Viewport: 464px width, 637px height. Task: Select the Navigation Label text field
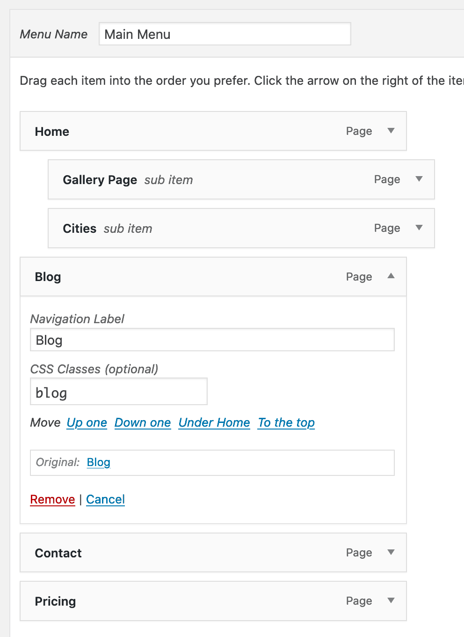(x=212, y=340)
